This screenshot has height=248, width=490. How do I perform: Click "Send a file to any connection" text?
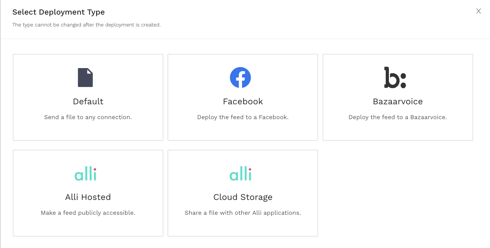tap(88, 117)
